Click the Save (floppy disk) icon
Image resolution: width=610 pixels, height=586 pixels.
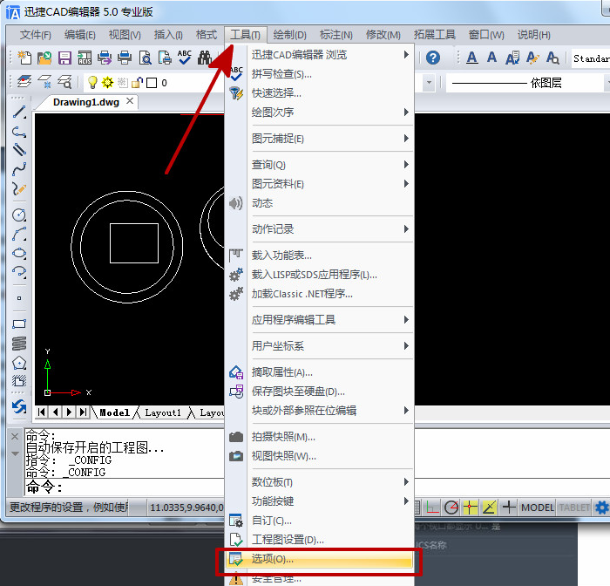[x=64, y=58]
